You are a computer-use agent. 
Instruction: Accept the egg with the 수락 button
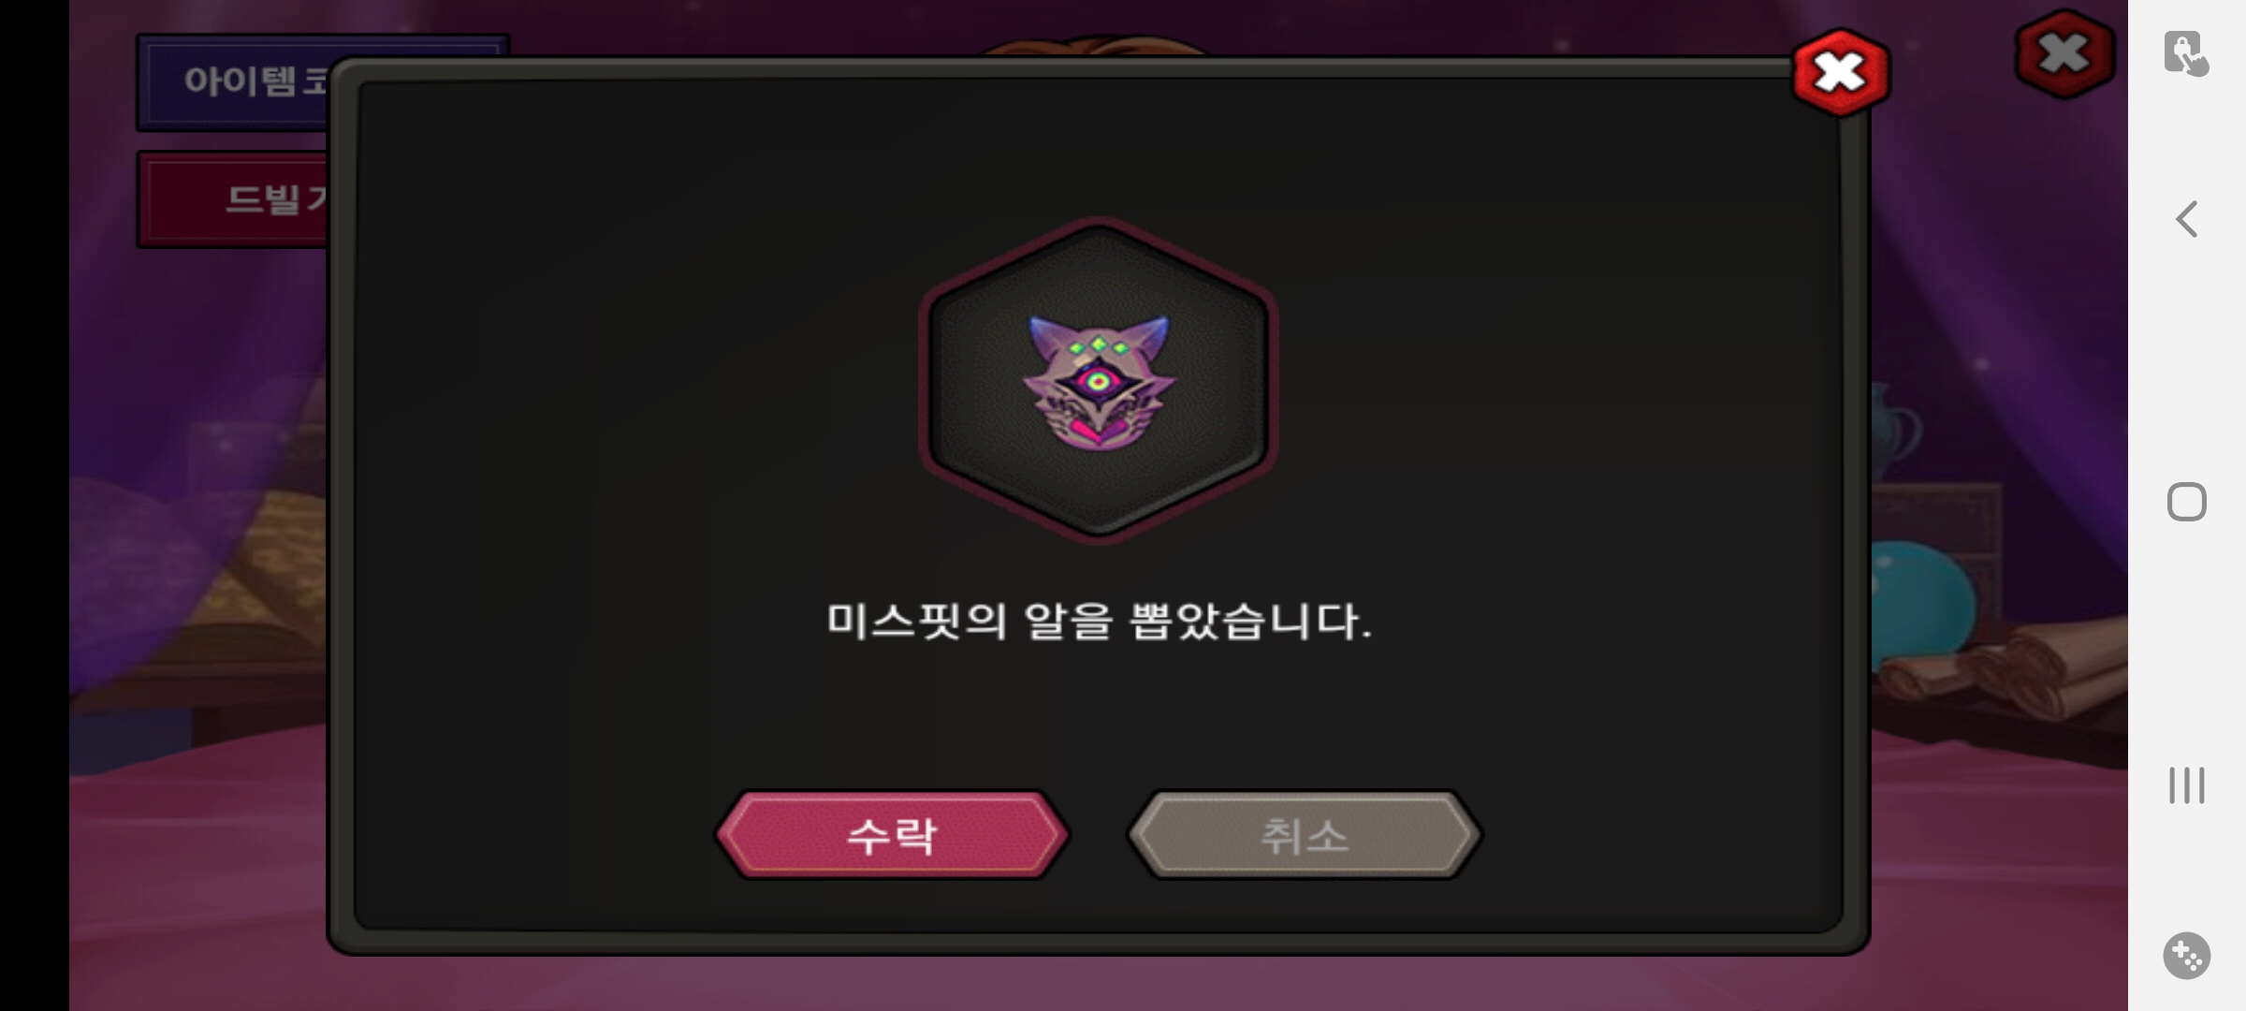pyautogui.click(x=892, y=835)
